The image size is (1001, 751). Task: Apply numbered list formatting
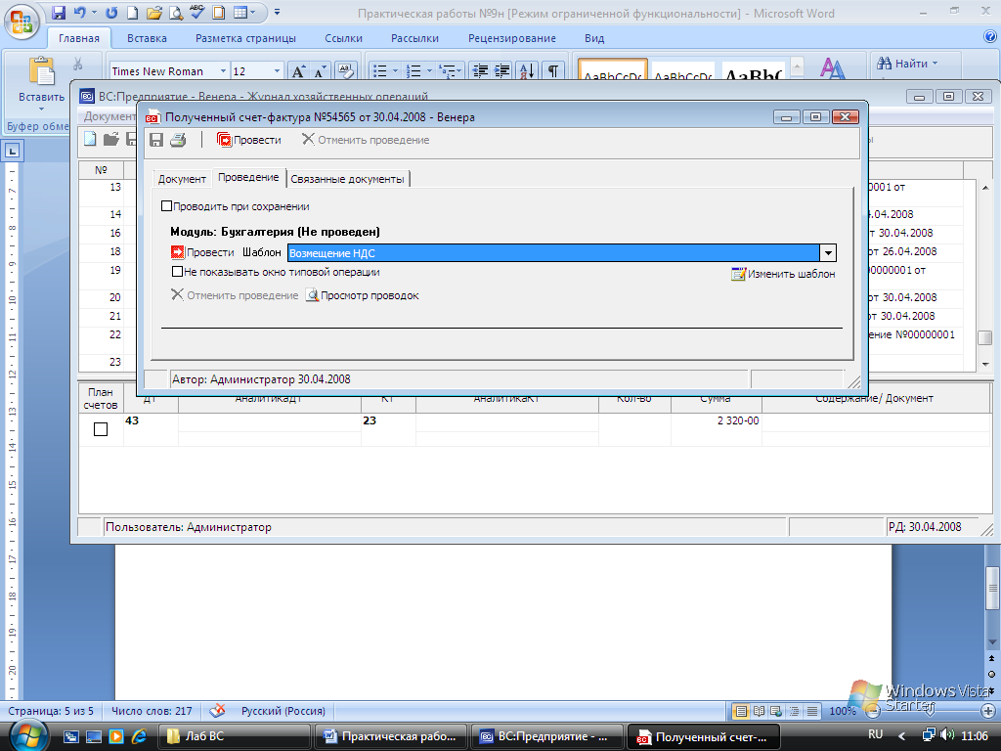[413, 70]
